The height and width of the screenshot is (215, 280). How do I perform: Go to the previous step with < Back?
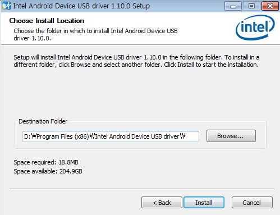162,203
